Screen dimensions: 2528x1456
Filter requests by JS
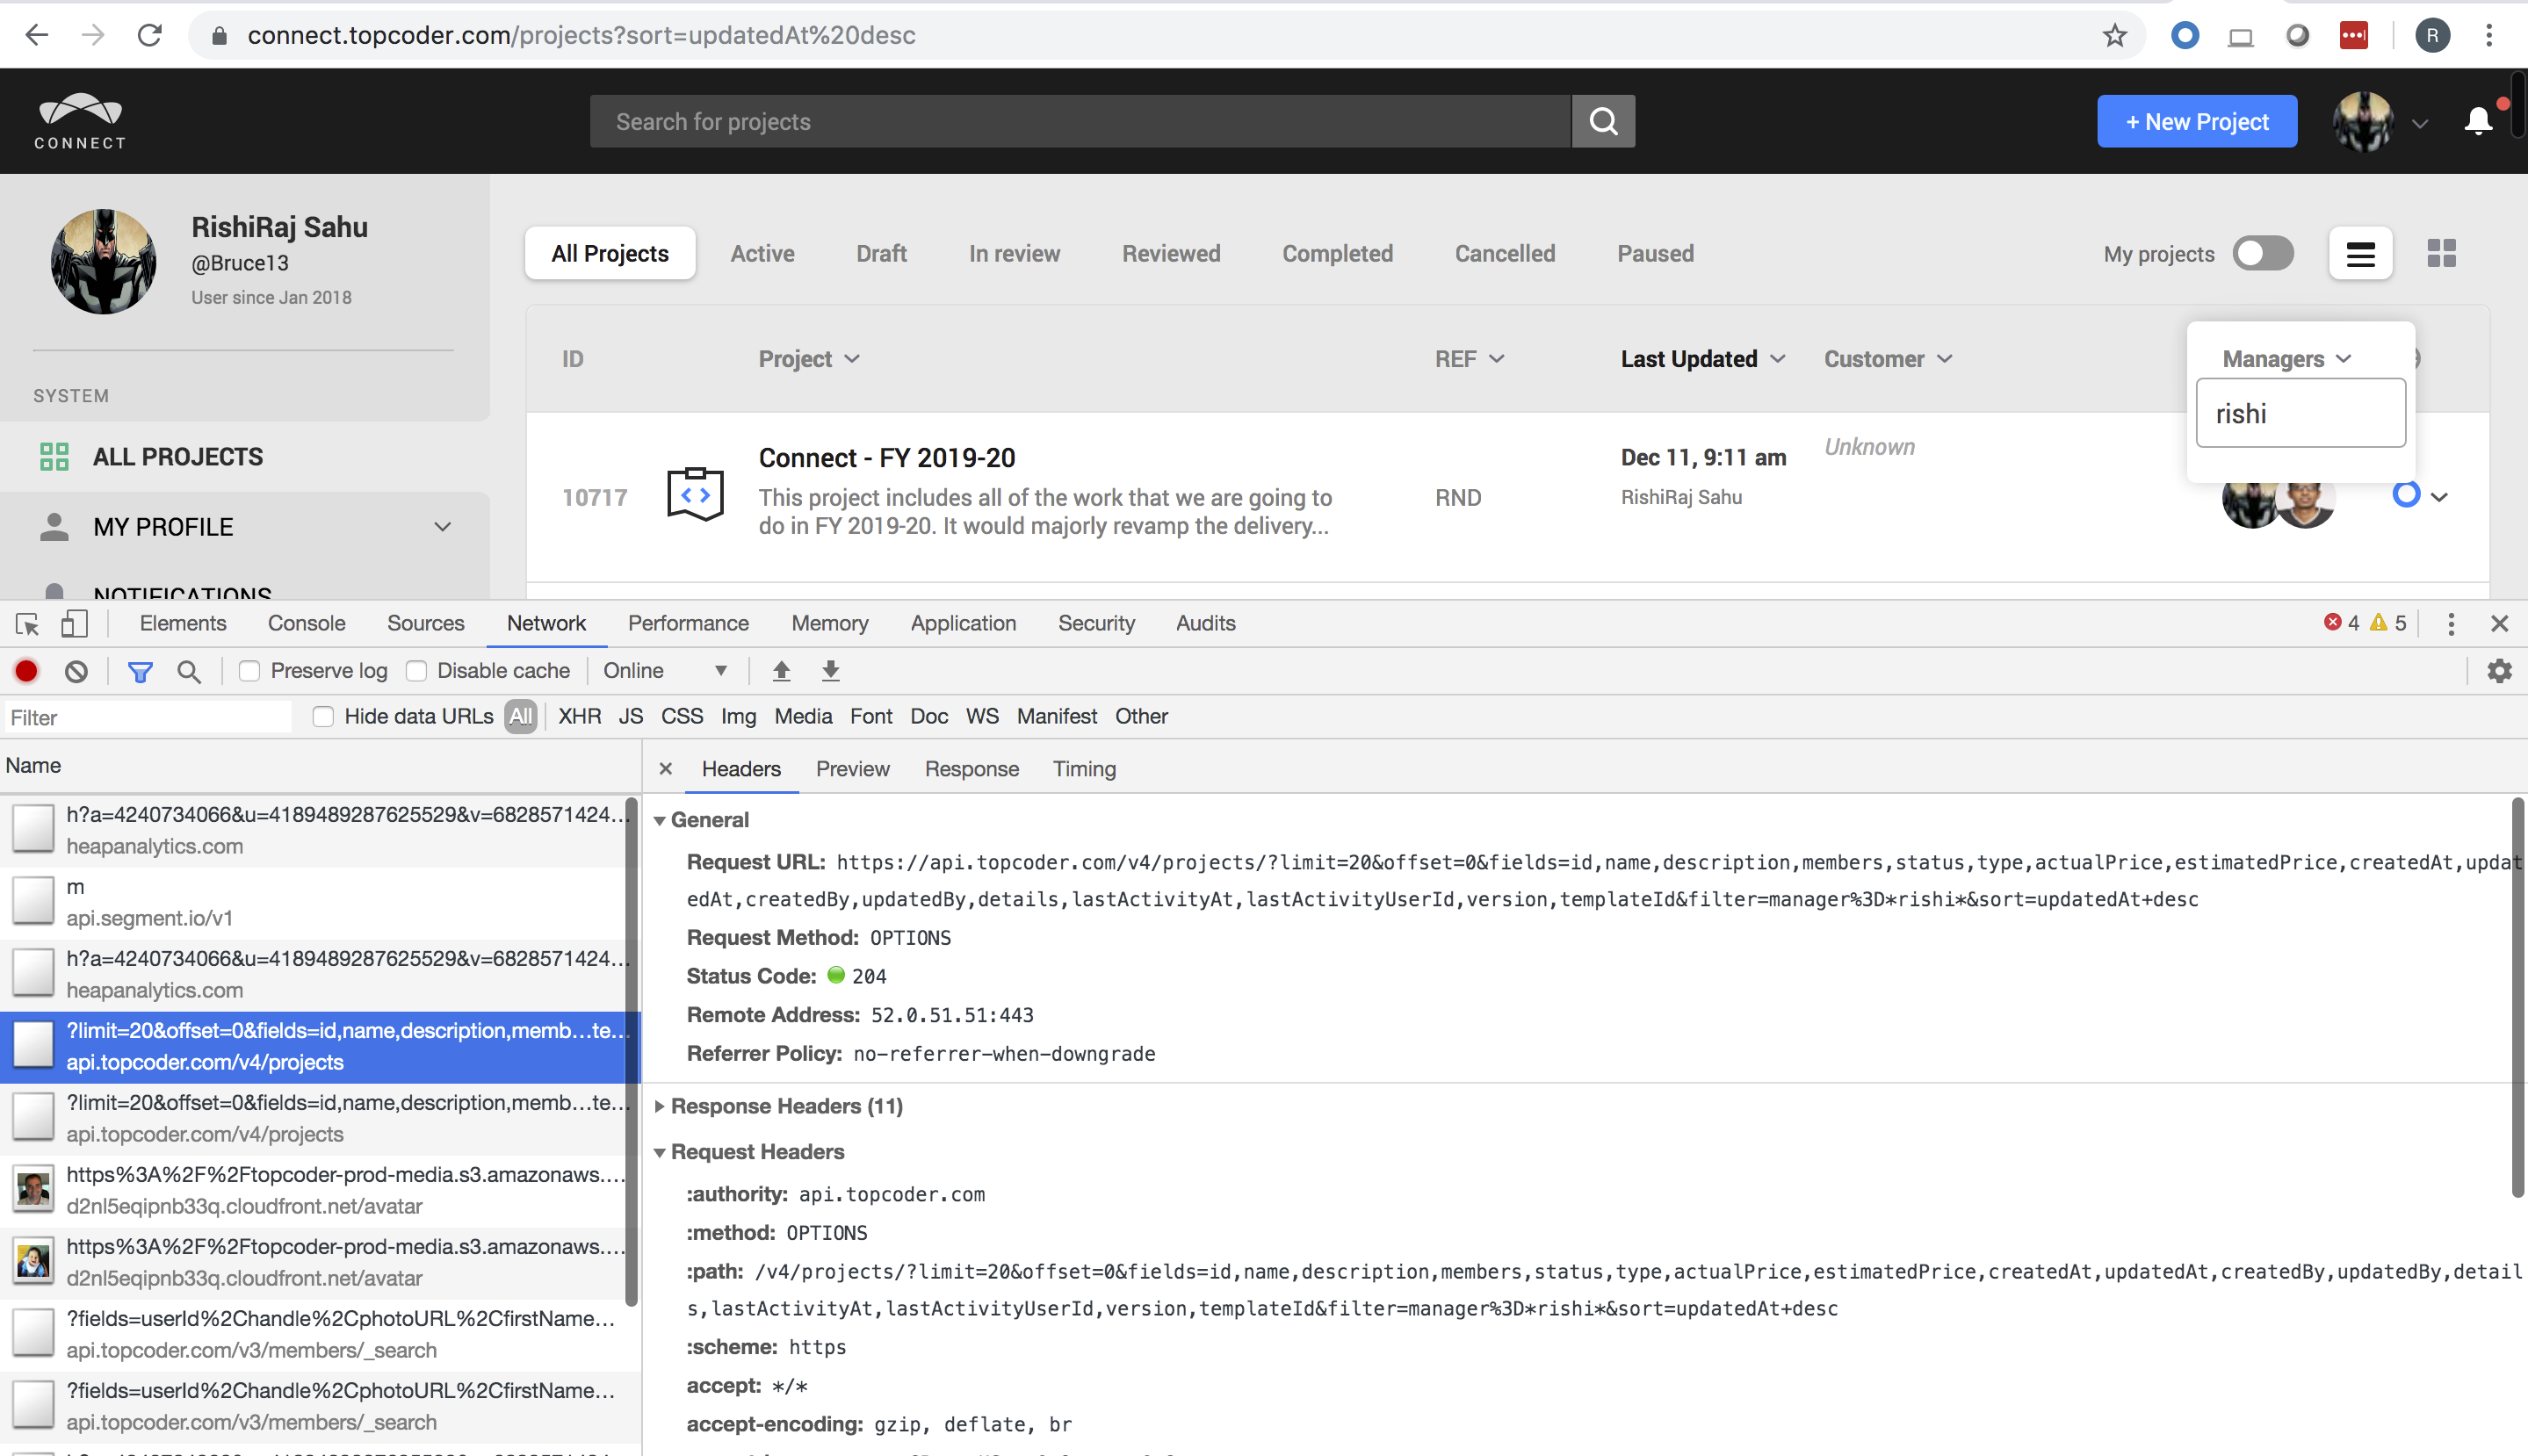point(630,717)
